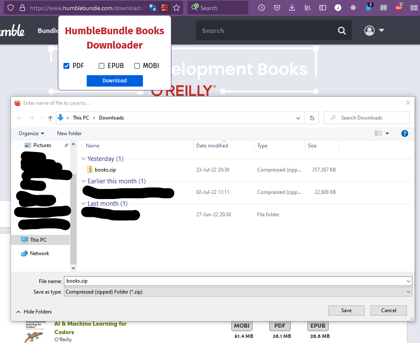Screen dimensions: 420x343
Task: Click the translate page icon in address bar
Action: (x=153, y=8)
